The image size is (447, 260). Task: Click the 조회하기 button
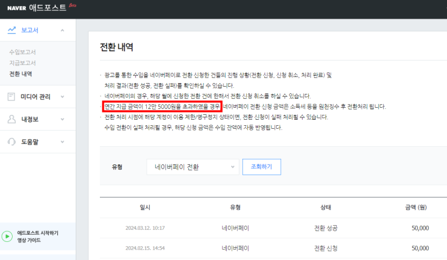pyautogui.click(x=262, y=167)
